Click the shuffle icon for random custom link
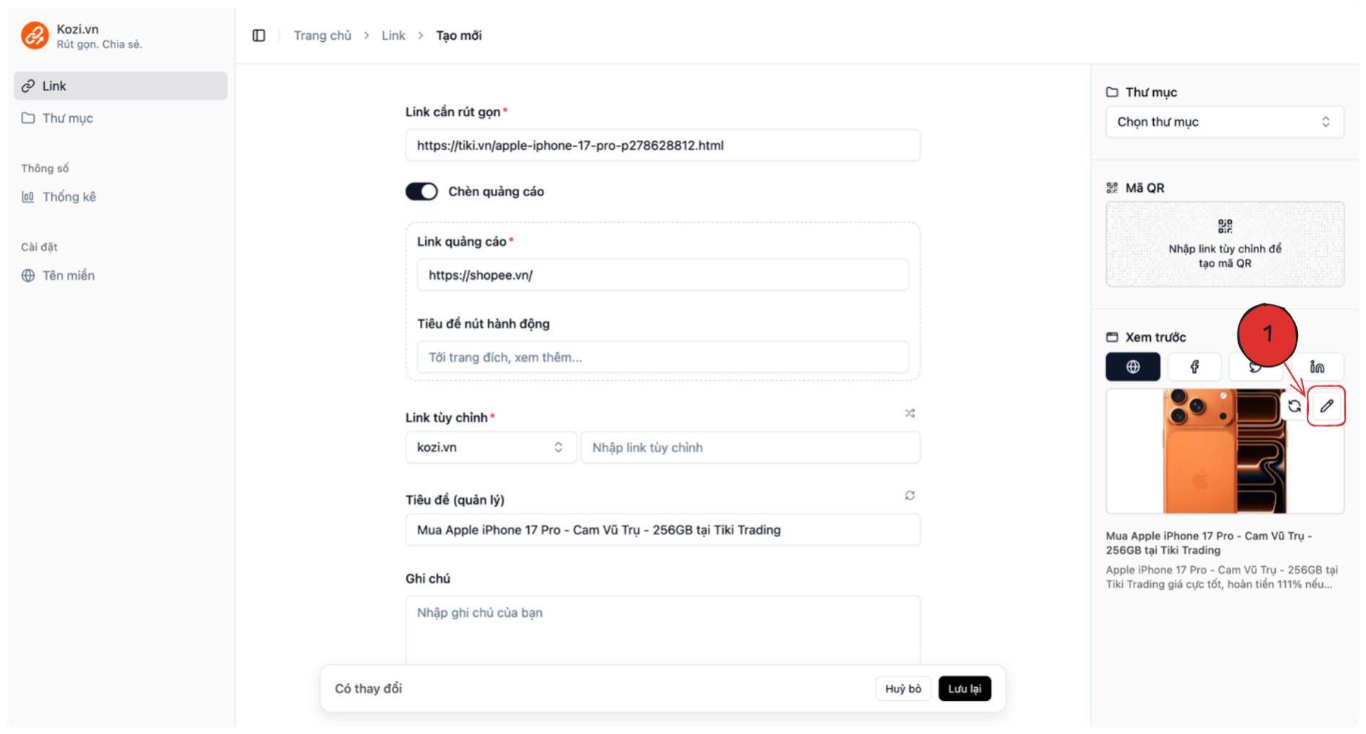1366x734 pixels. click(910, 413)
